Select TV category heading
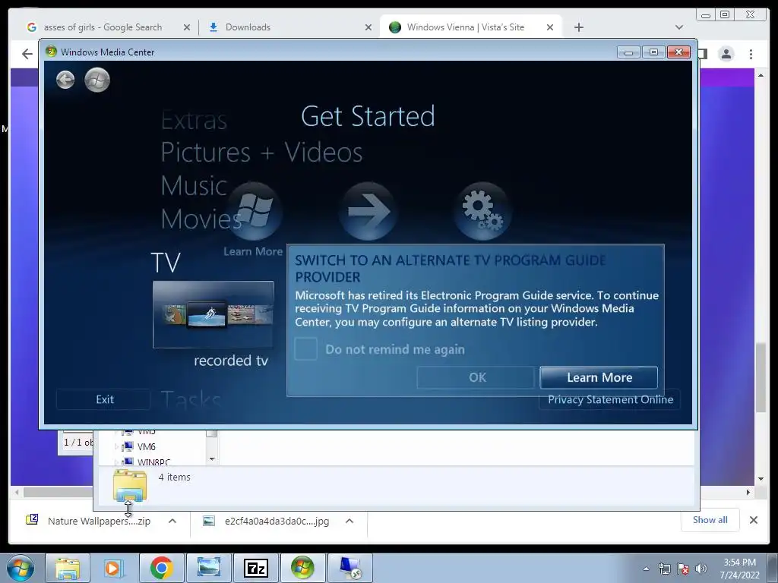The height and width of the screenshot is (583, 778). click(166, 262)
